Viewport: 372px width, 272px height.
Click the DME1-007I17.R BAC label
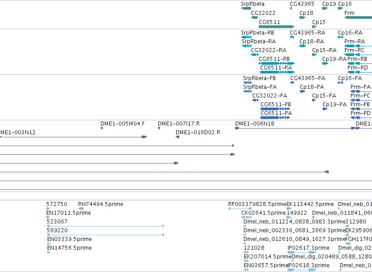click(x=179, y=124)
